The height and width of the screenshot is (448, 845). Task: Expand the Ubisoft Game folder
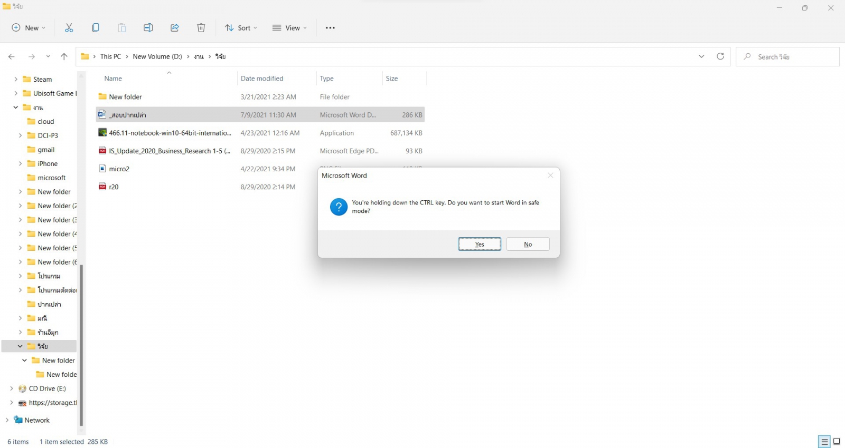click(x=16, y=93)
